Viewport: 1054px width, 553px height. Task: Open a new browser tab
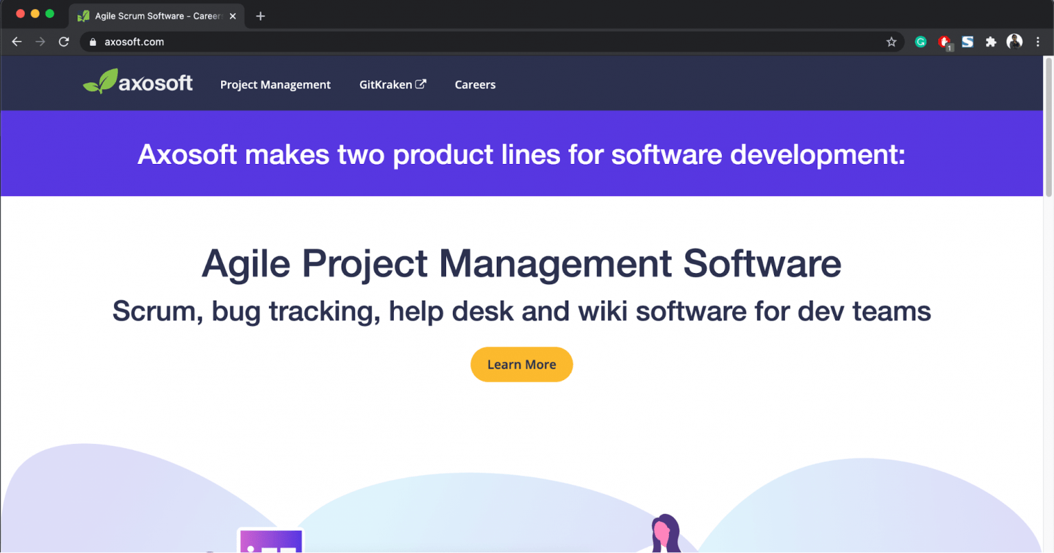260,16
